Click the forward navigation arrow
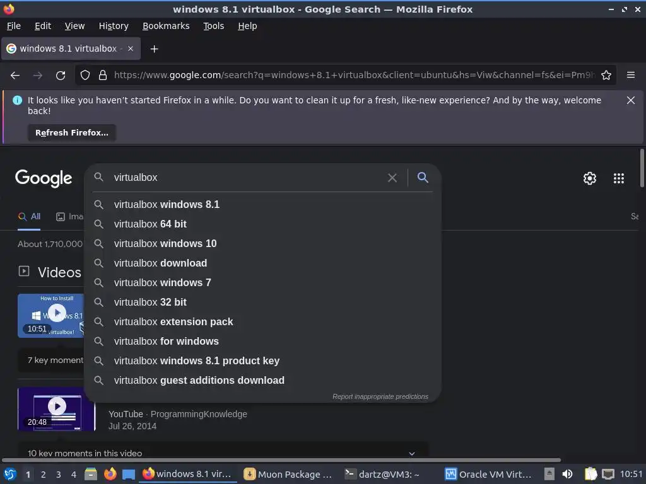Image resolution: width=646 pixels, height=484 pixels. coord(37,76)
